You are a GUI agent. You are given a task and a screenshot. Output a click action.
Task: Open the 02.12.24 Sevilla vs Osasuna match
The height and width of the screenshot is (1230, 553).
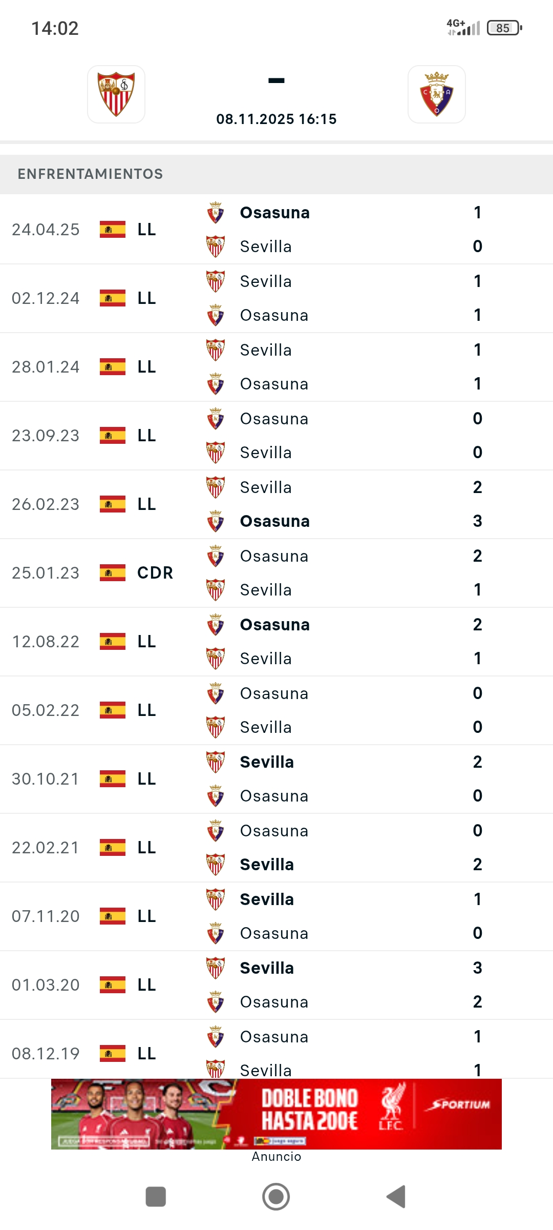(x=276, y=298)
